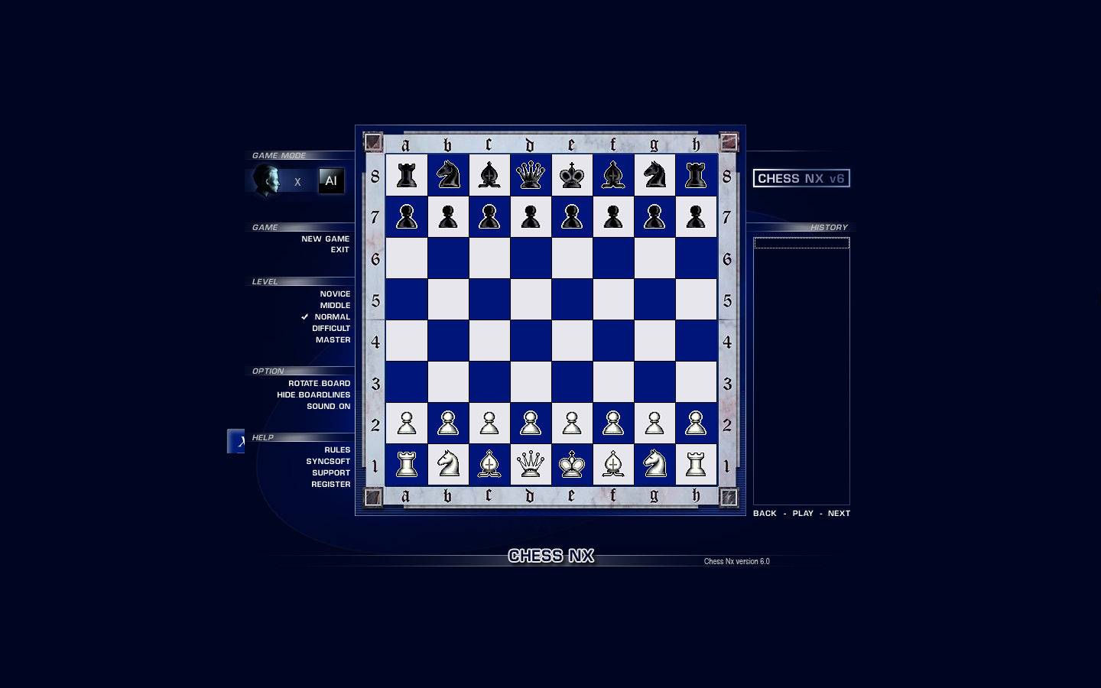
Task: Select the black knight on g8
Action: tap(654, 175)
